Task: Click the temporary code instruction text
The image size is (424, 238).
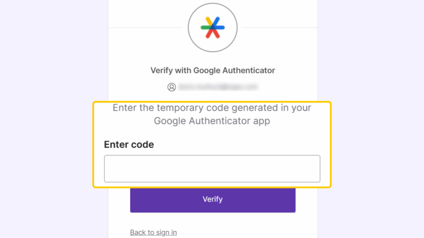Action: click(212, 114)
